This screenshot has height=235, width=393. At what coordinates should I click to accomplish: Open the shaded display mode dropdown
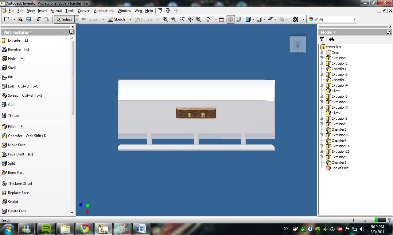coord(254,19)
